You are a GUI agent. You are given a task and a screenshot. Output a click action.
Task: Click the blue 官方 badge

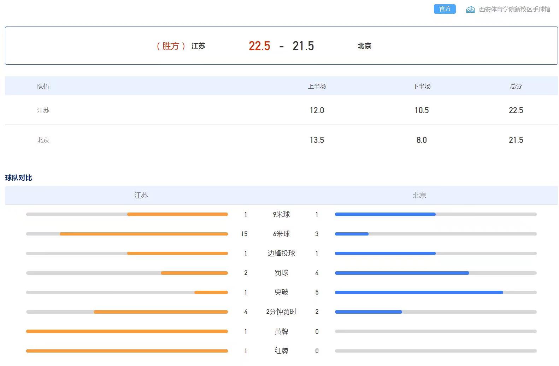(445, 9)
